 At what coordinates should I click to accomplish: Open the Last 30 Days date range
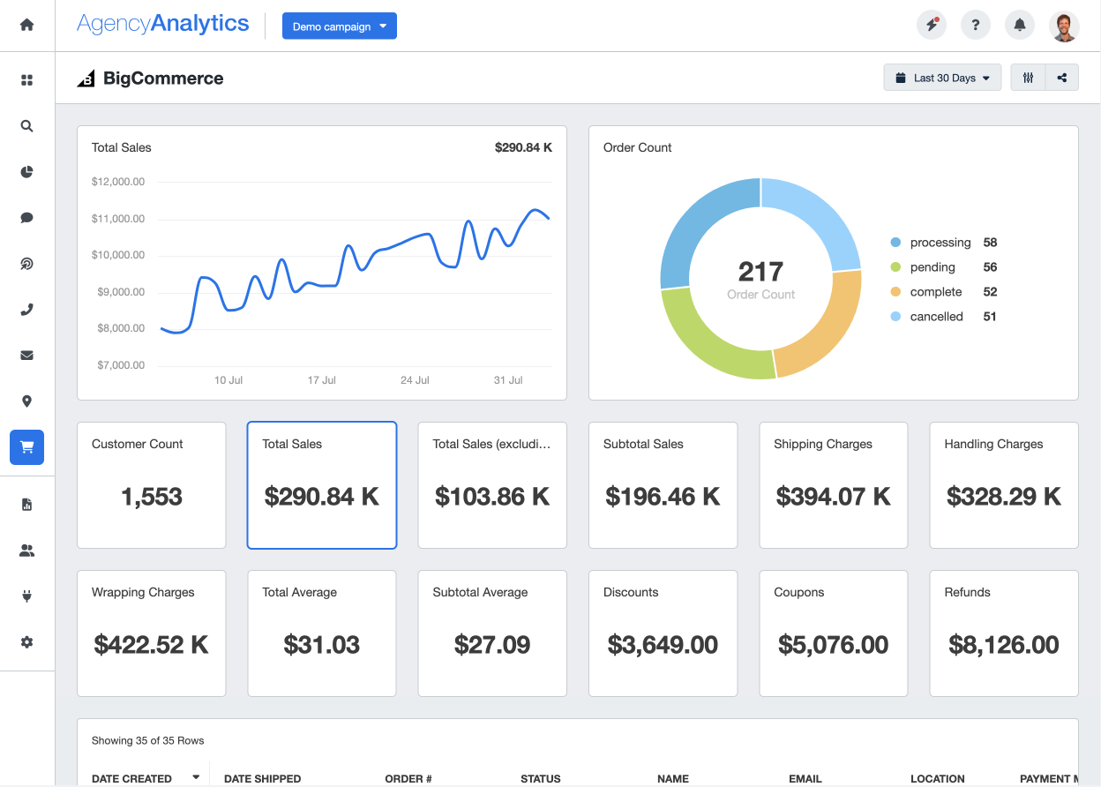point(942,78)
